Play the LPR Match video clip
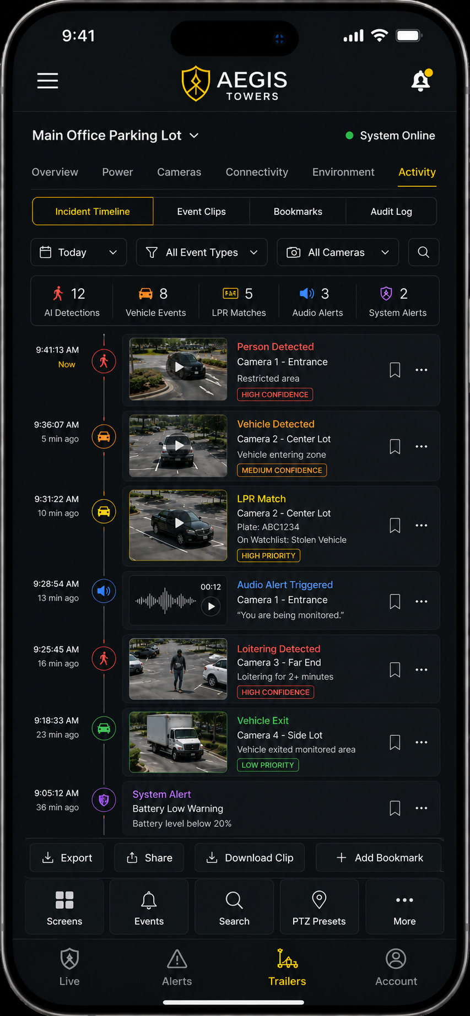The width and height of the screenshot is (470, 1016). 178,525
